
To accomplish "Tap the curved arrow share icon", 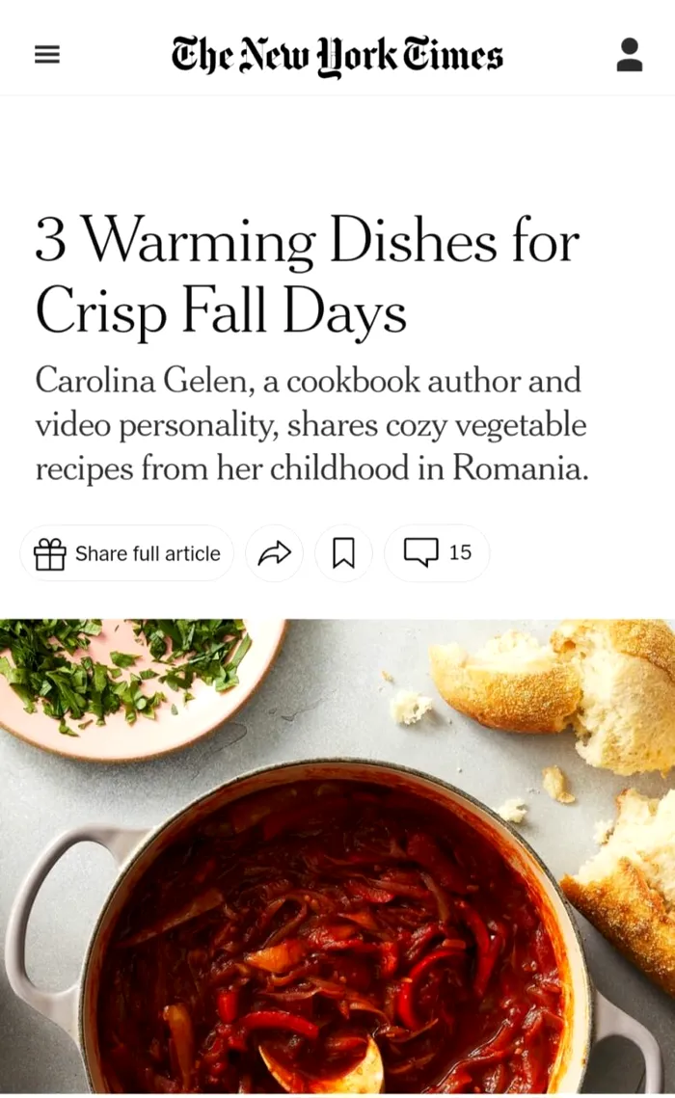I will click(275, 553).
